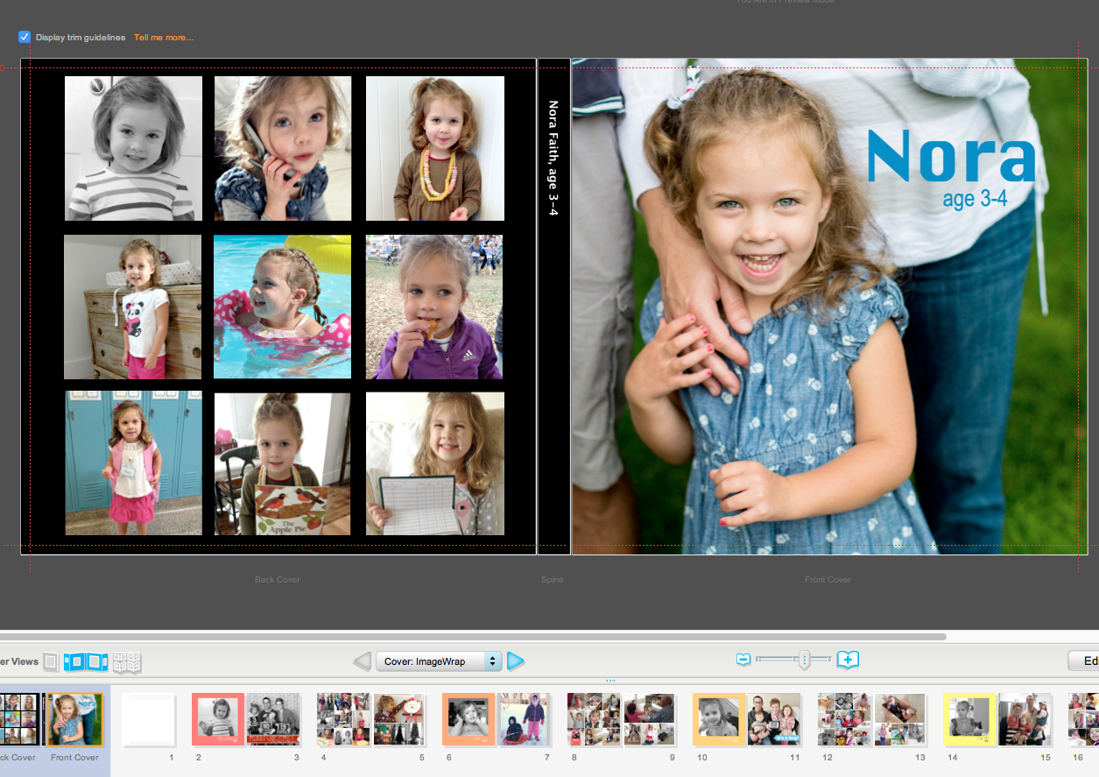Image resolution: width=1099 pixels, height=777 pixels.
Task: Click the zoom out minus icon
Action: click(x=743, y=659)
